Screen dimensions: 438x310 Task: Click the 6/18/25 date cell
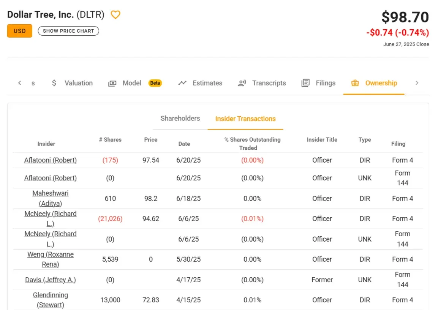click(x=188, y=199)
